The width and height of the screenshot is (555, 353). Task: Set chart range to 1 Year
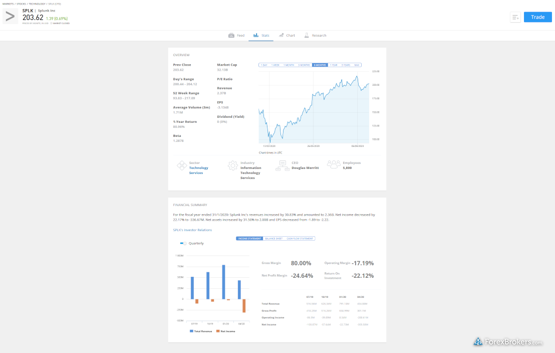pos(334,65)
